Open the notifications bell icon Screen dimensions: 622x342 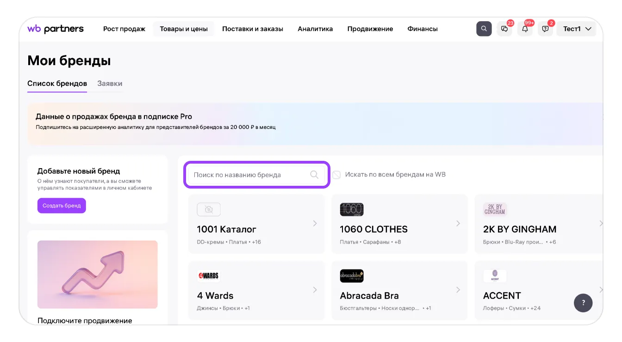pyautogui.click(x=525, y=29)
